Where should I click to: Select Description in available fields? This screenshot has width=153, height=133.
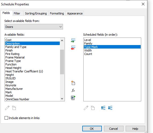pos(32,43)
